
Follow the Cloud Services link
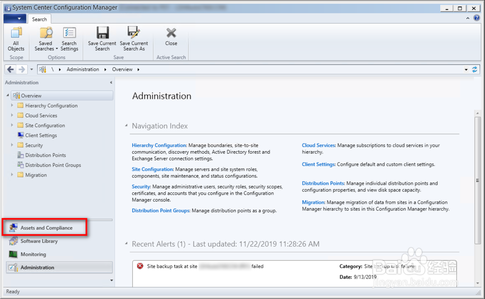point(319,145)
